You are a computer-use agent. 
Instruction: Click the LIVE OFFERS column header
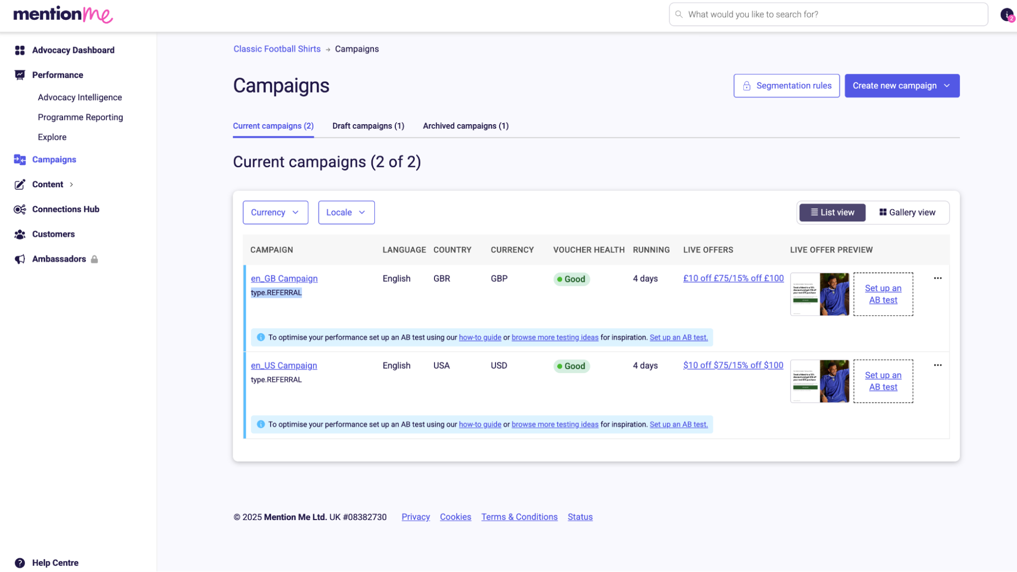[x=708, y=250]
